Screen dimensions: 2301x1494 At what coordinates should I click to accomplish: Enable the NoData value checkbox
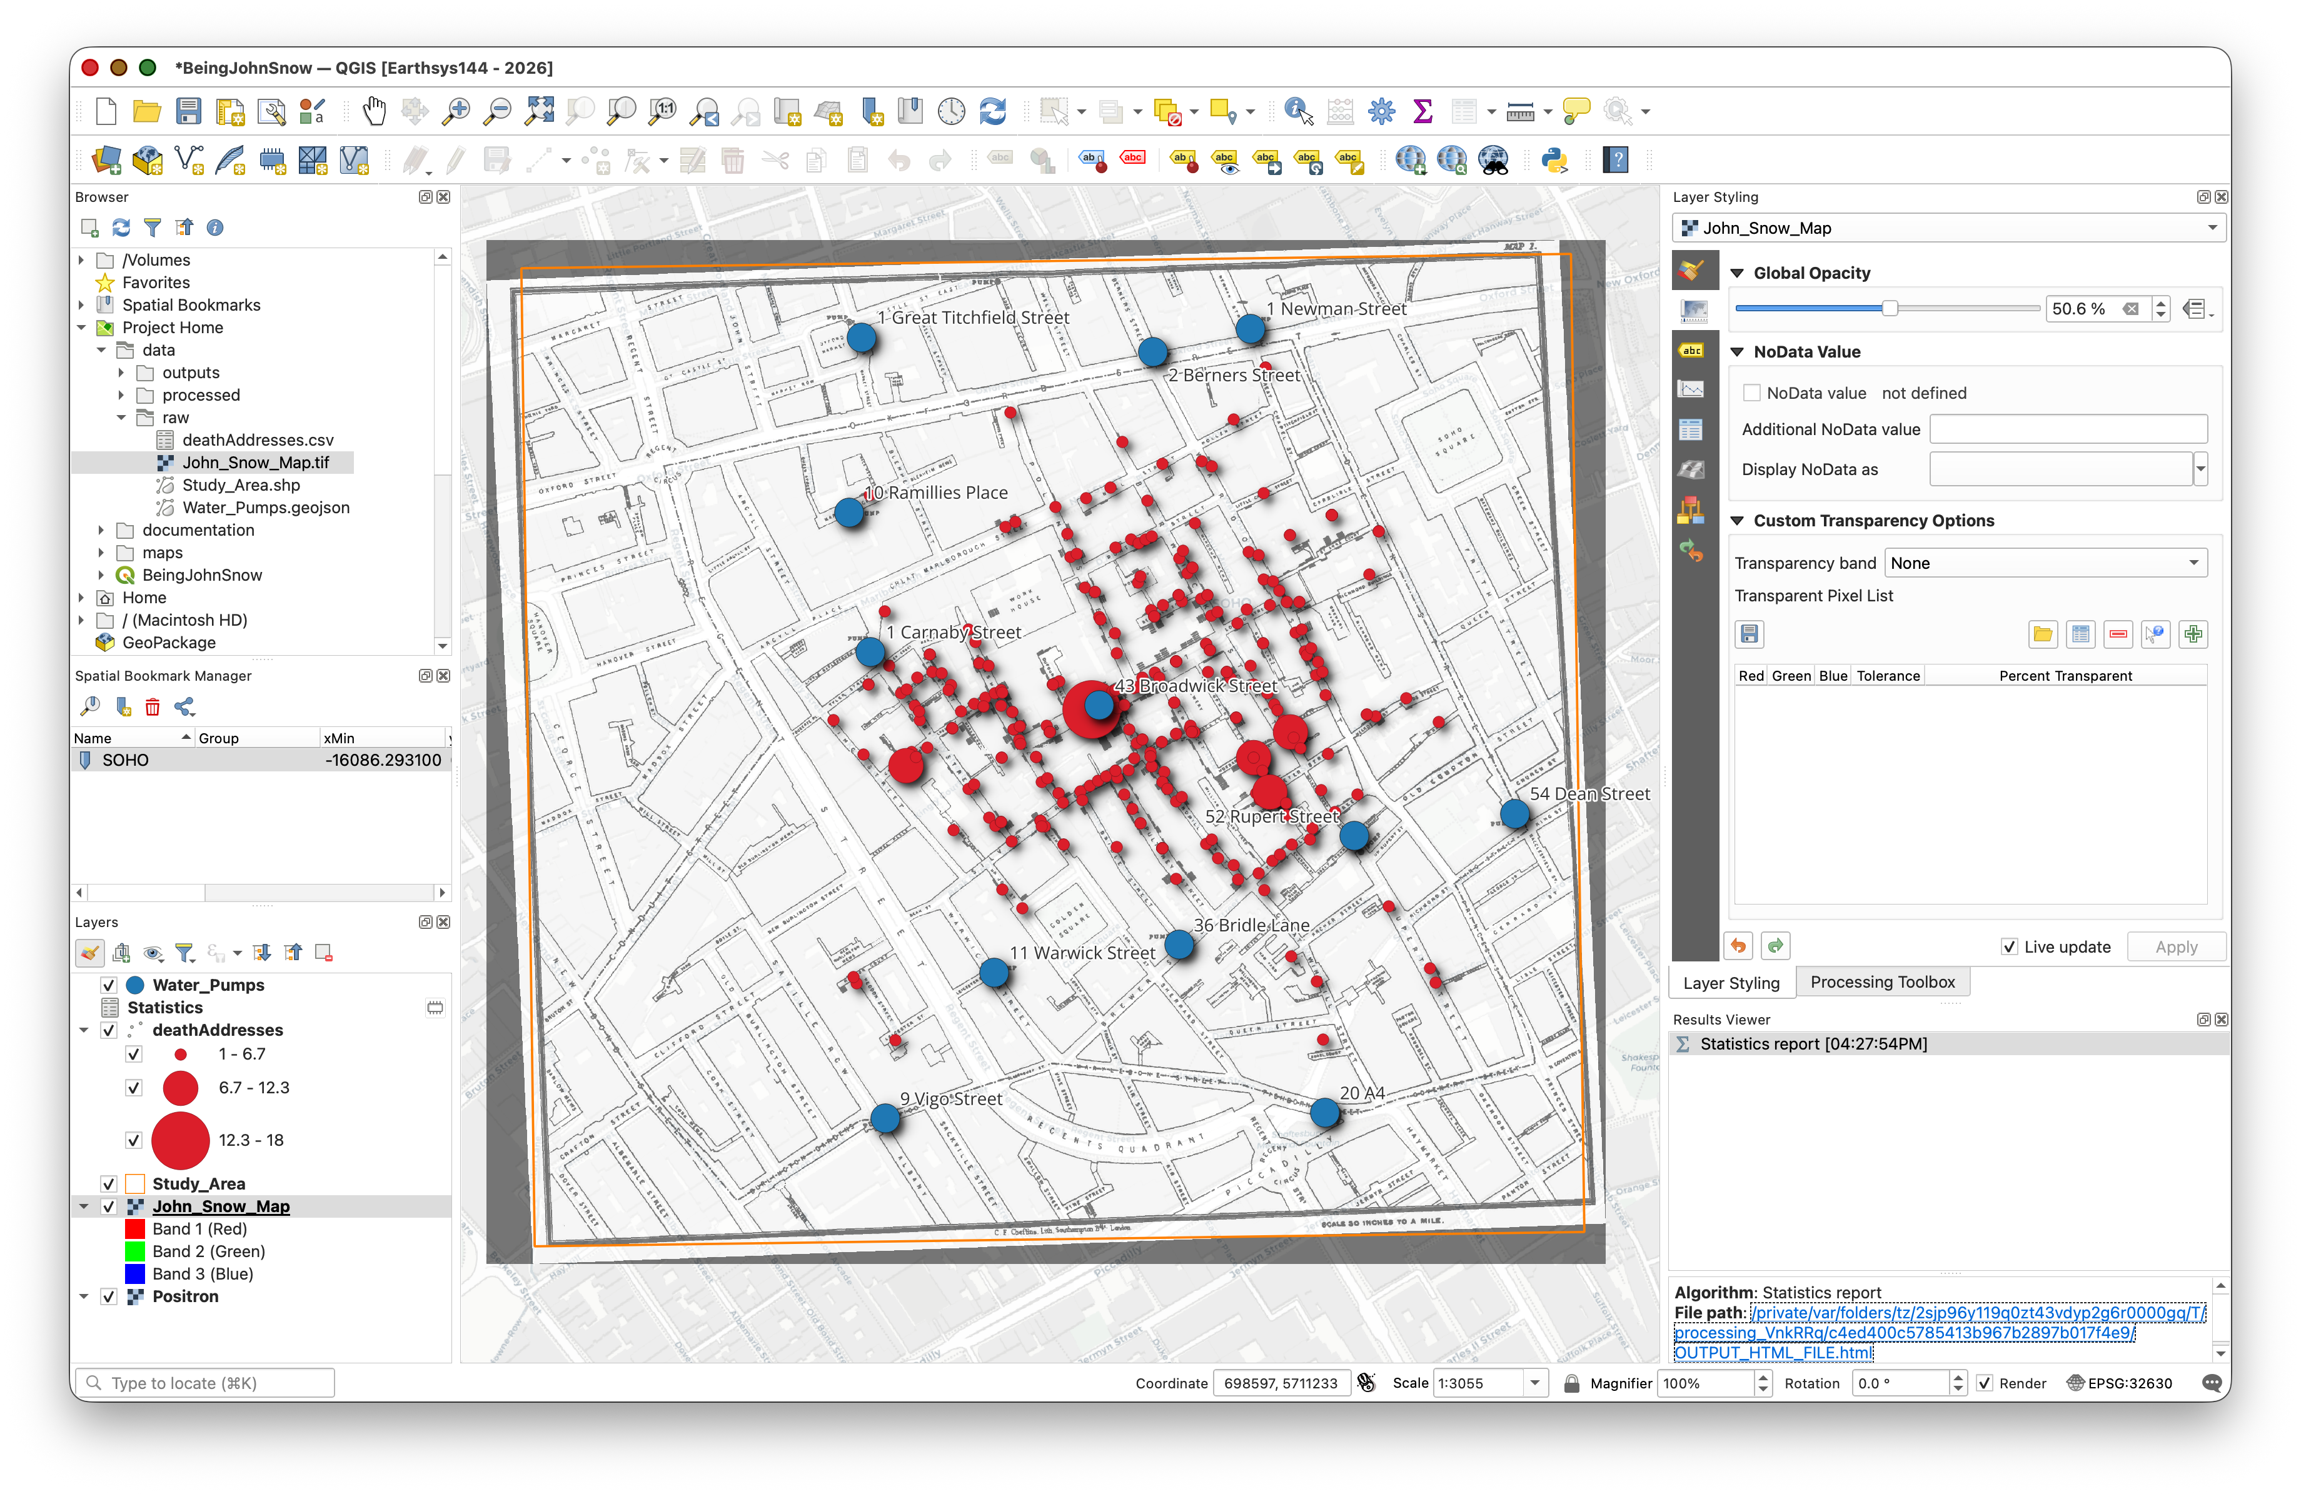pos(1751,393)
